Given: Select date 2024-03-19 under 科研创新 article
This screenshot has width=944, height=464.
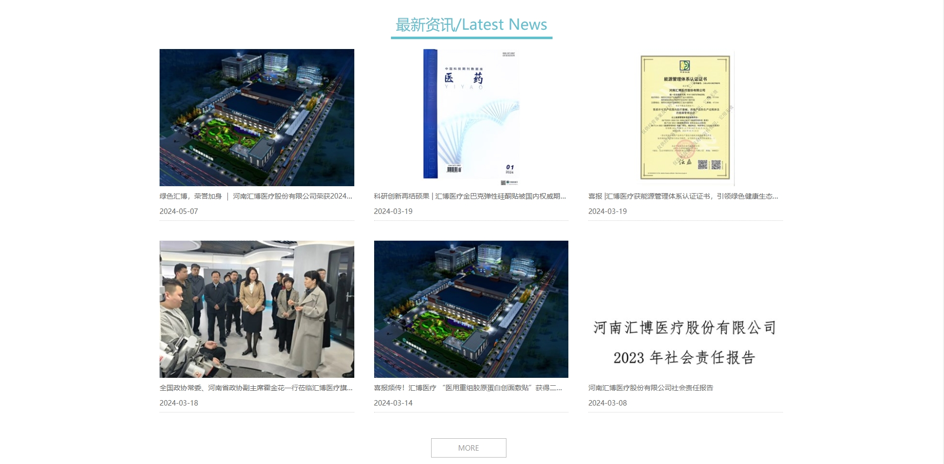Looking at the screenshot, I should [x=393, y=211].
